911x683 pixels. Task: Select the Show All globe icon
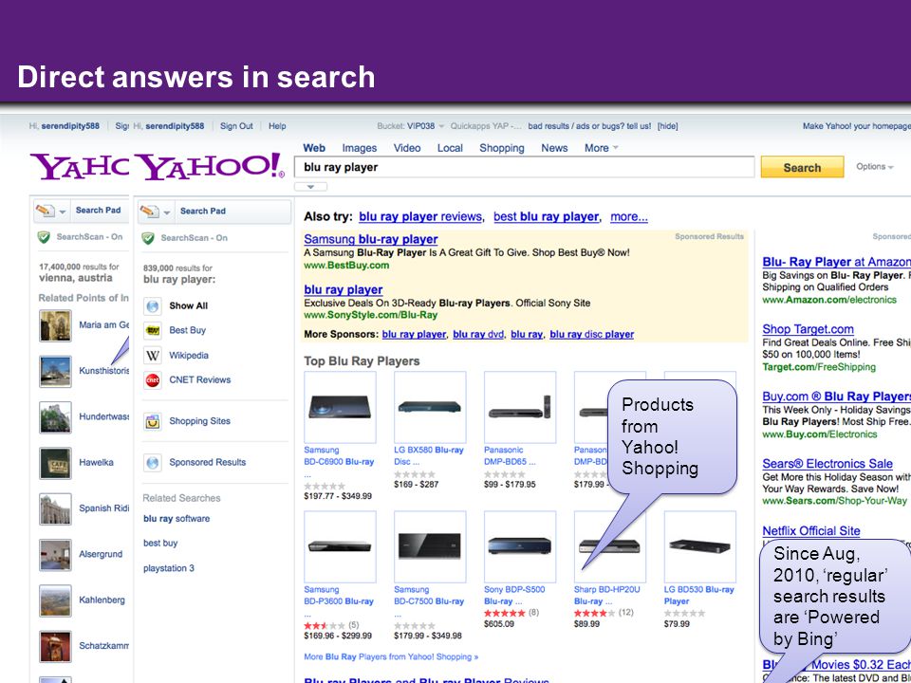coord(152,306)
